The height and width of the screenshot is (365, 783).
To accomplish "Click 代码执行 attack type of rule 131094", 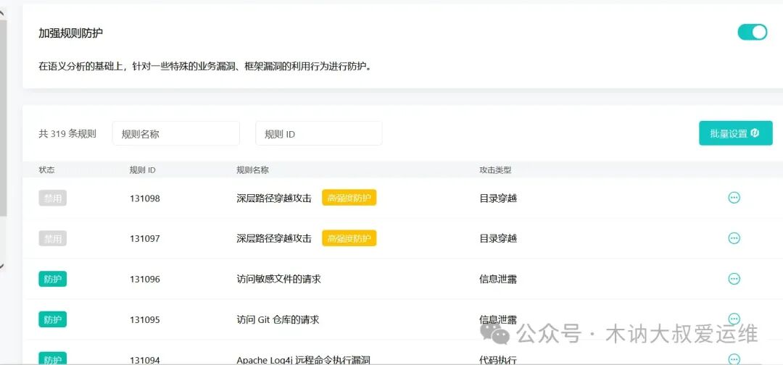I will pyautogui.click(x=498, y=360).
